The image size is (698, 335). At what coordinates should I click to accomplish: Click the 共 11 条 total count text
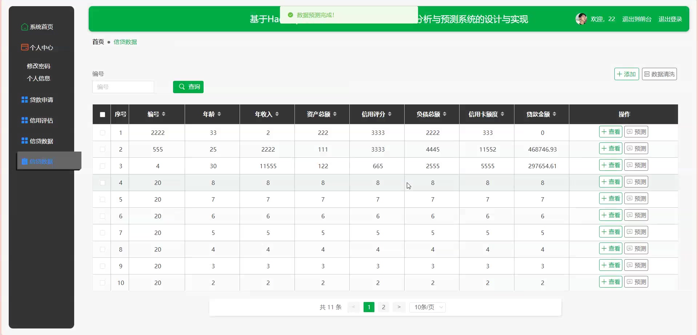[x=330, y=307]
